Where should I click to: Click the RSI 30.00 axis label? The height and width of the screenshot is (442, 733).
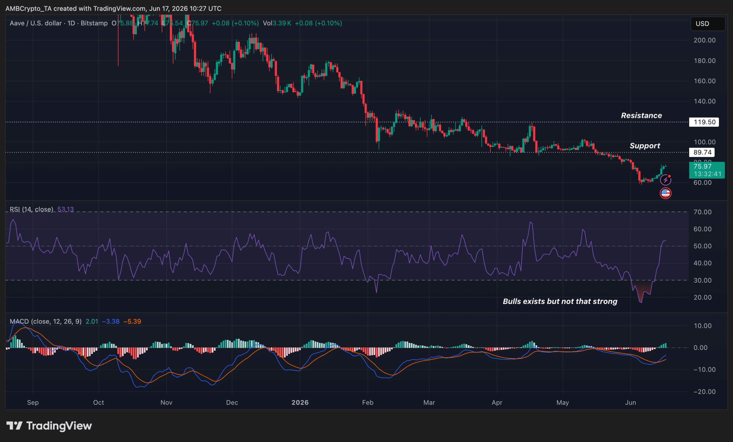click(702, 280)
